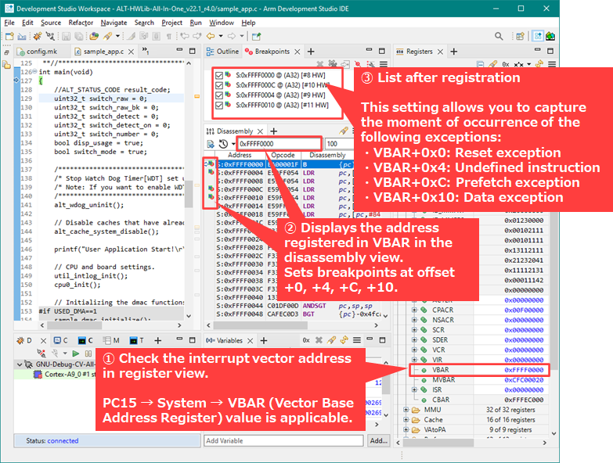Expand the MMU register group

pyautogui.click(x=406, y=410)
